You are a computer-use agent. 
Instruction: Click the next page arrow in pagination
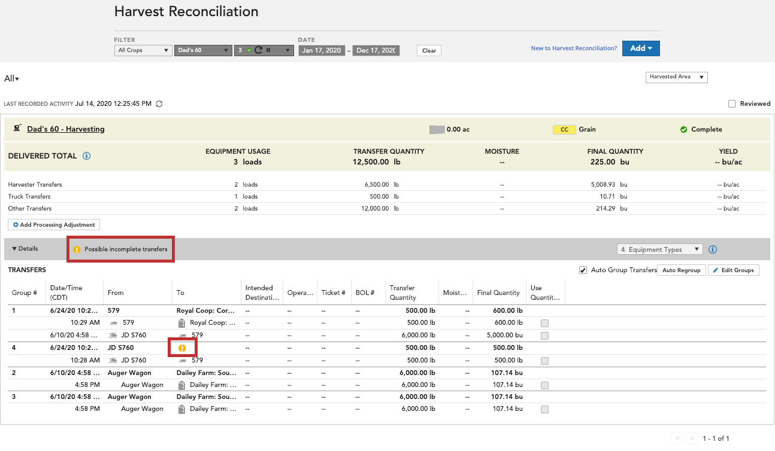coord(691,438)
